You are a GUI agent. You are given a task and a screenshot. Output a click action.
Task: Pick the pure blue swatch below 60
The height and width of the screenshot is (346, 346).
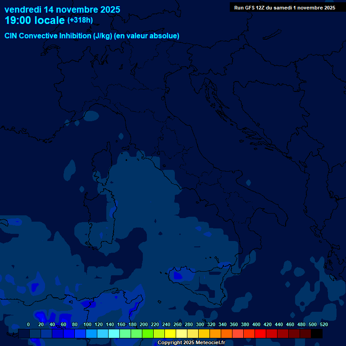[x=69, y=333]
